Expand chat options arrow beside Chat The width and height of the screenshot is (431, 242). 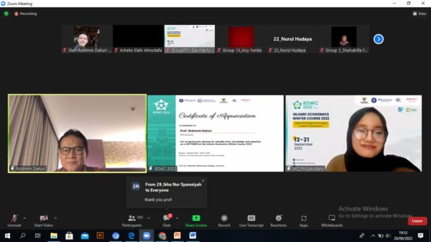pos(177,218)
